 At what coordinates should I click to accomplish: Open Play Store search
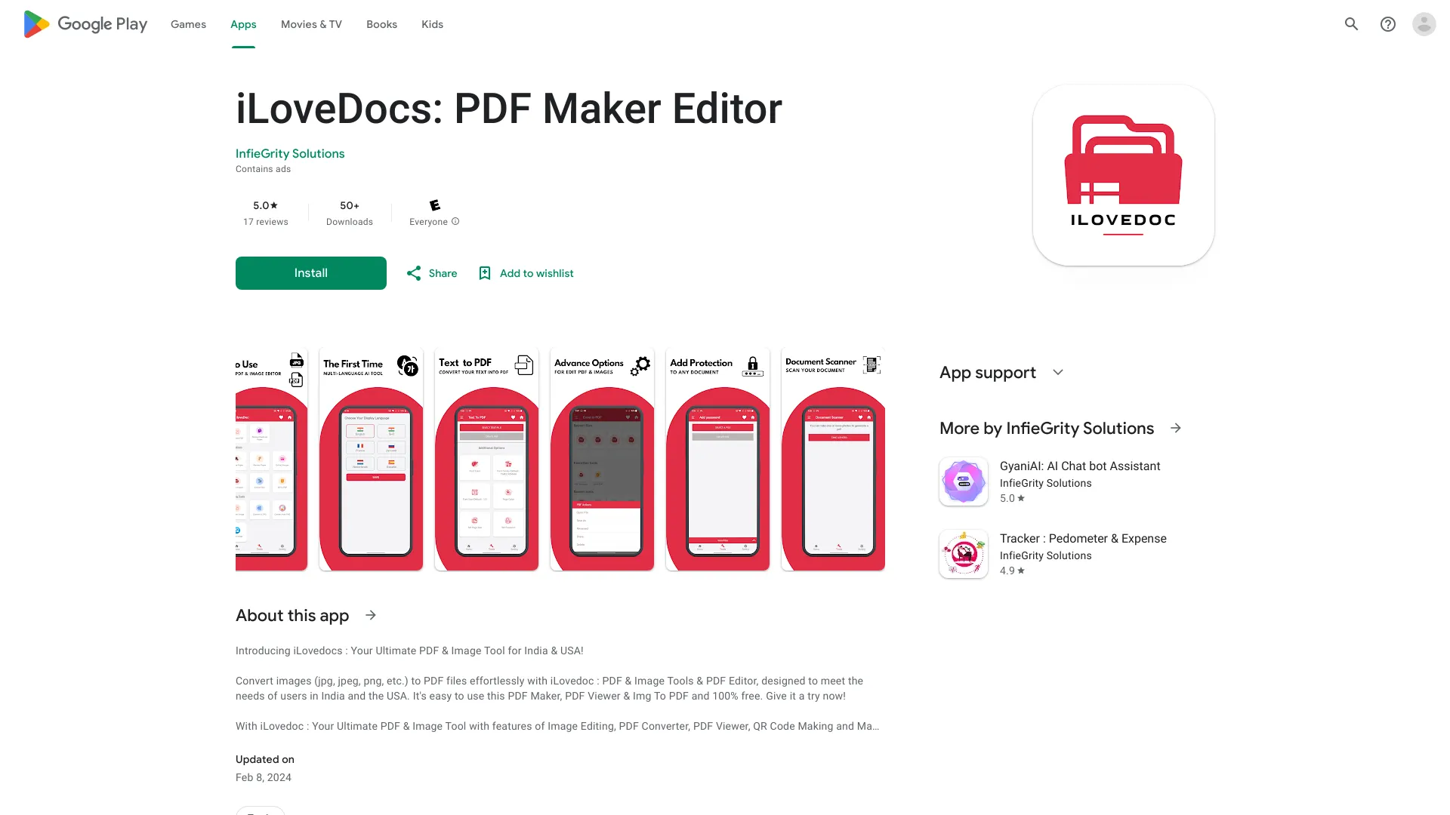(1351, 24)
